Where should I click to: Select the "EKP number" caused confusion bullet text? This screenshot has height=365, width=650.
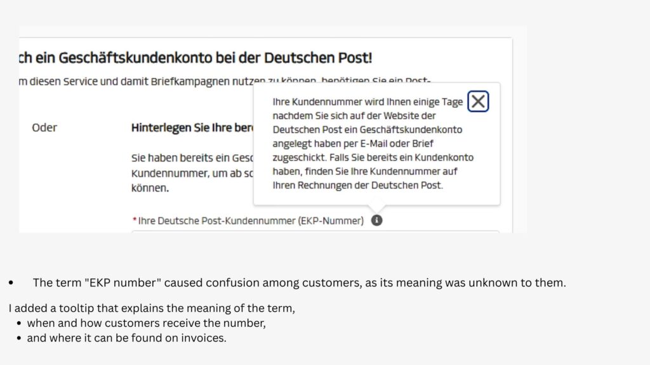tap(299, 283)
